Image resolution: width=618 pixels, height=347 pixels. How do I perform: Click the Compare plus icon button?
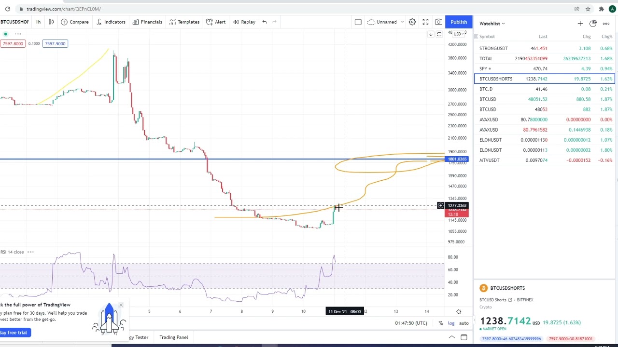[75, 22]
